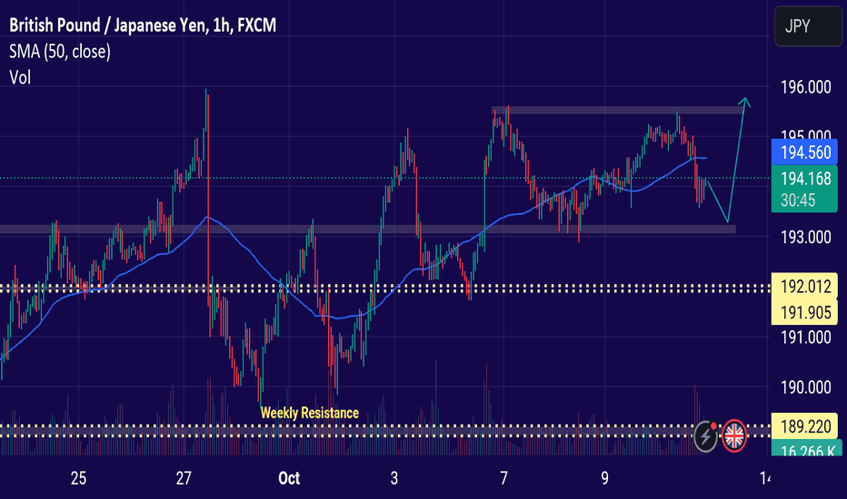
Task: Click the 190.000 price axis label
Action: [805, 387]
